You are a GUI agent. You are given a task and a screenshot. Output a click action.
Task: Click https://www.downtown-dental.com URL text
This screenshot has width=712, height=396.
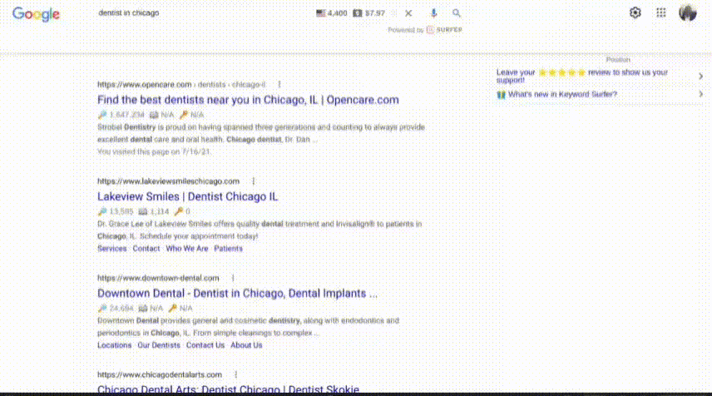[158, 278]
